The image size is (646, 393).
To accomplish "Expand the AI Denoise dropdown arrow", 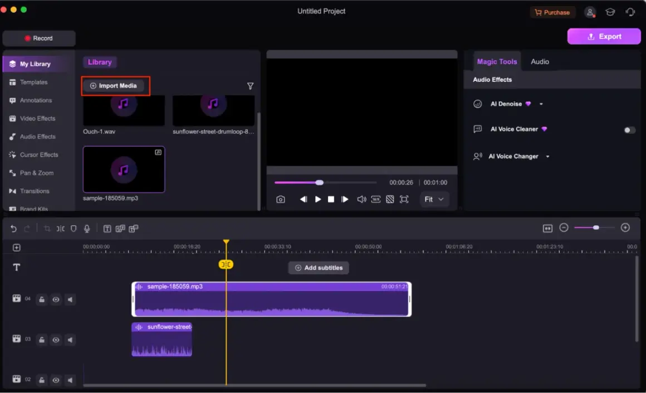I will (541, 104).
